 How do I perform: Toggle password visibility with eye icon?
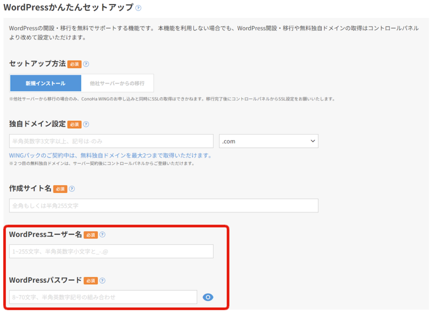208,298
